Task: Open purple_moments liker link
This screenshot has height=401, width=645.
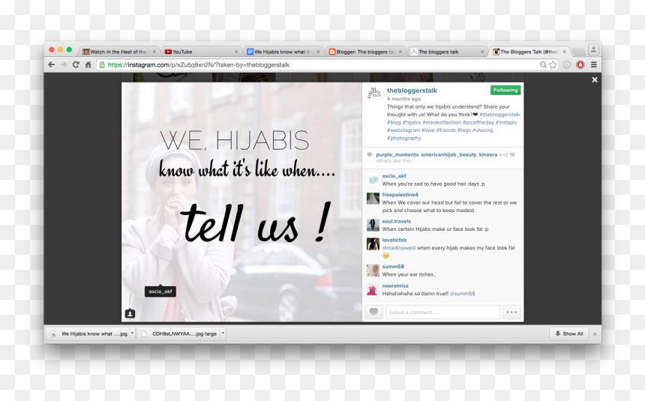Action: pyautogui.click(x=397, y=154)
